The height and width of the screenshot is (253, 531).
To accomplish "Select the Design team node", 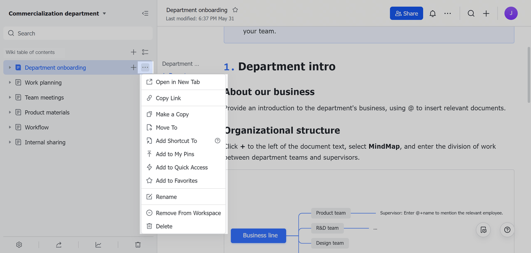I will [330, 243].
